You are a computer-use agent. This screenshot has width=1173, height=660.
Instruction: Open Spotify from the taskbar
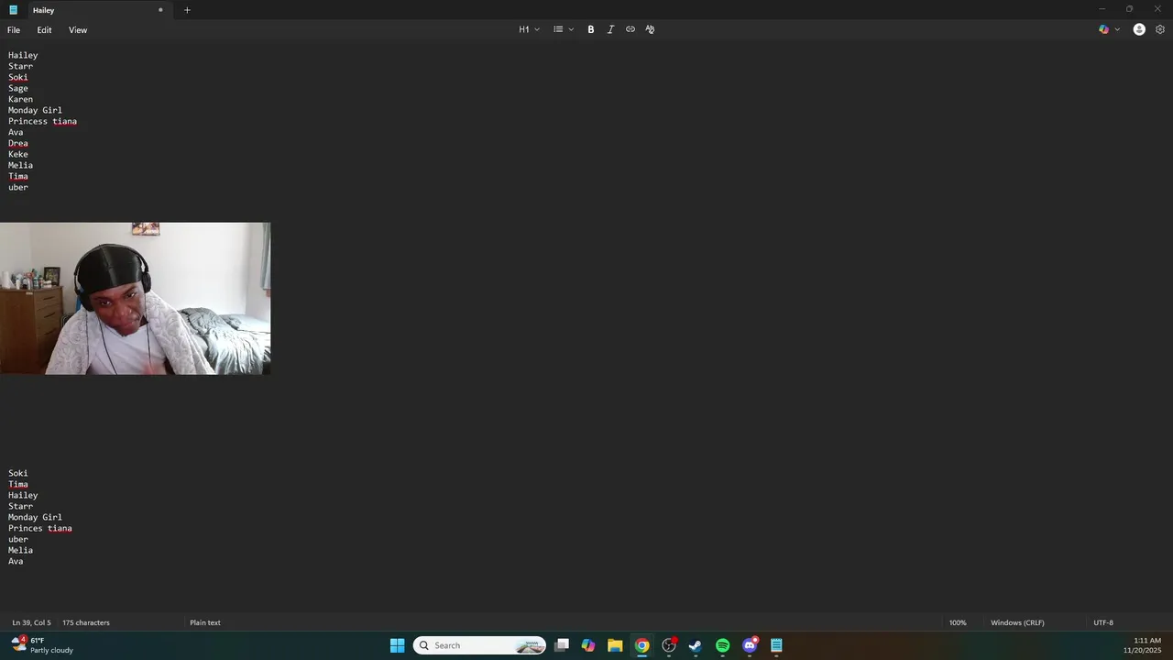723,645
